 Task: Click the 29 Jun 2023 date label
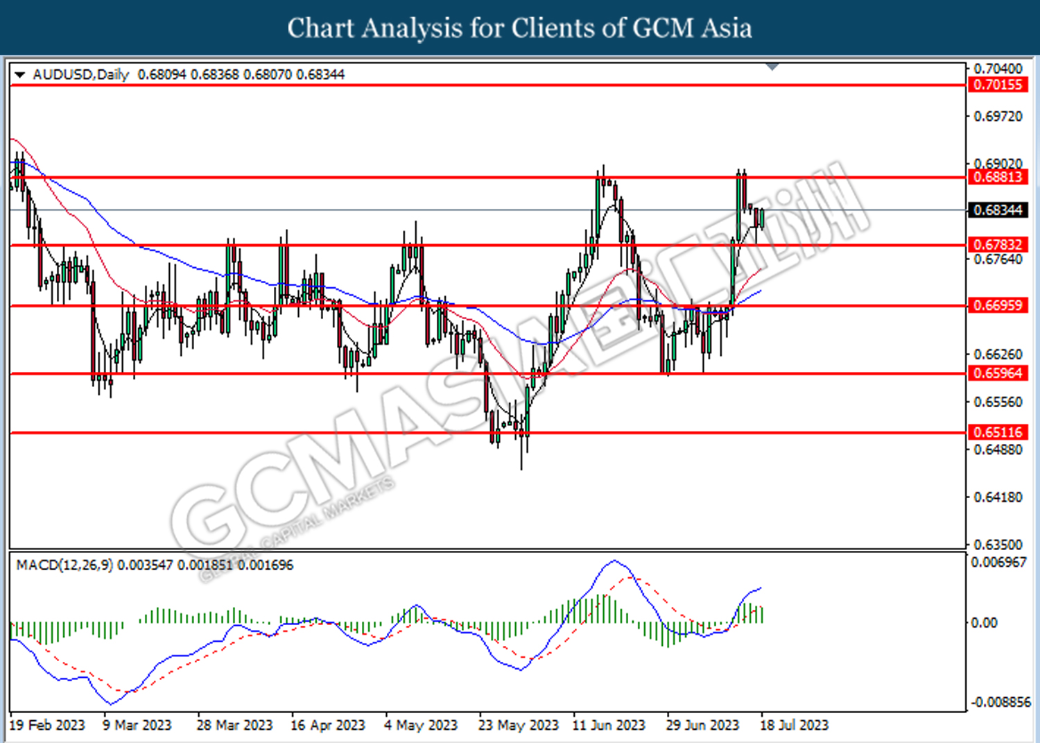702,725
